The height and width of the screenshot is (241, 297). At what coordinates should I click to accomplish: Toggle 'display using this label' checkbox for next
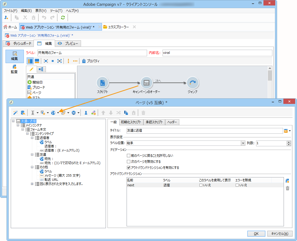tap(201, 185)
